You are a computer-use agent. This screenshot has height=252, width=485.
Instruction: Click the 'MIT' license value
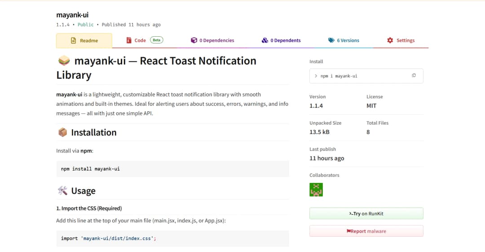tap(371, 106)
